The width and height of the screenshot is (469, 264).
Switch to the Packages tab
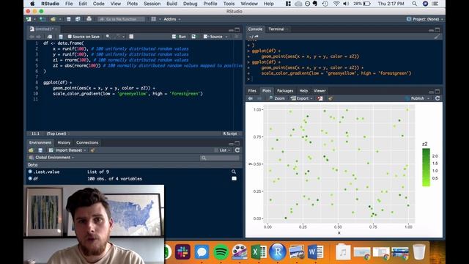[x=285, y=91]
